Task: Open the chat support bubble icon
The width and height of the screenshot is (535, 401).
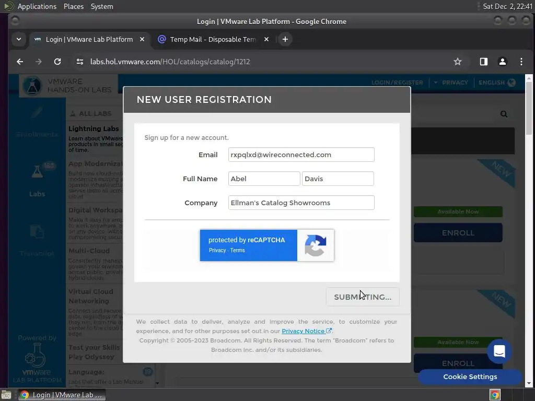Action: 499,351
